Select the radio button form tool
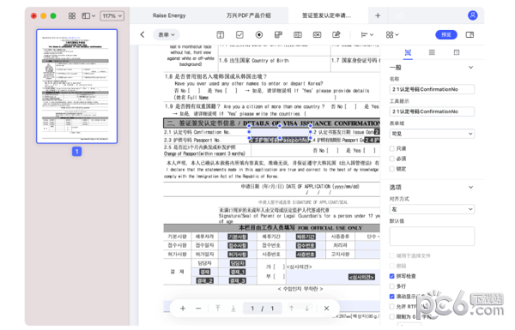Viewport: 515px width, 330px height. pos(259,34)
